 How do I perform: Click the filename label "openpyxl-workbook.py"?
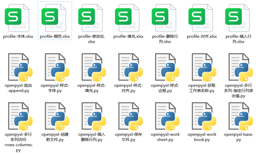202,137
